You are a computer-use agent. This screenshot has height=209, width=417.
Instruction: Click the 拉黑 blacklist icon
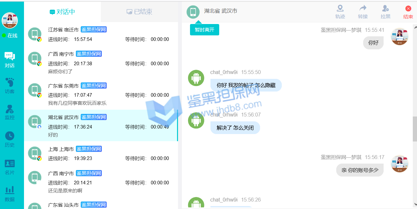tap(386, 12)
